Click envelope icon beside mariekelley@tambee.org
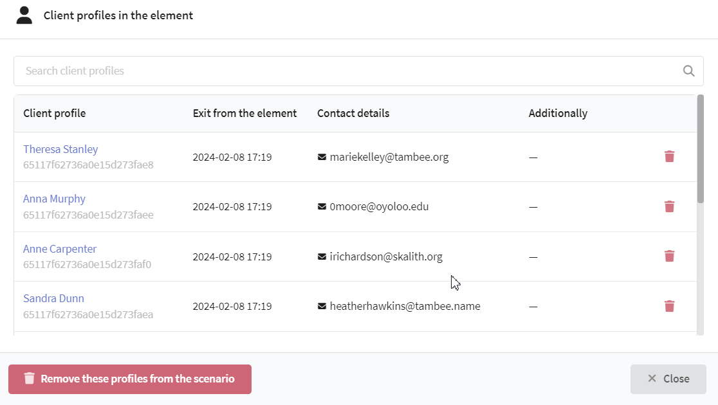This screenshot has height=405, width=718. coord(322,157)
